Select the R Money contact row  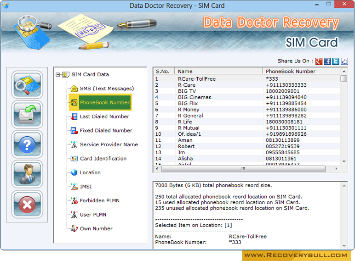pos(247,110)
